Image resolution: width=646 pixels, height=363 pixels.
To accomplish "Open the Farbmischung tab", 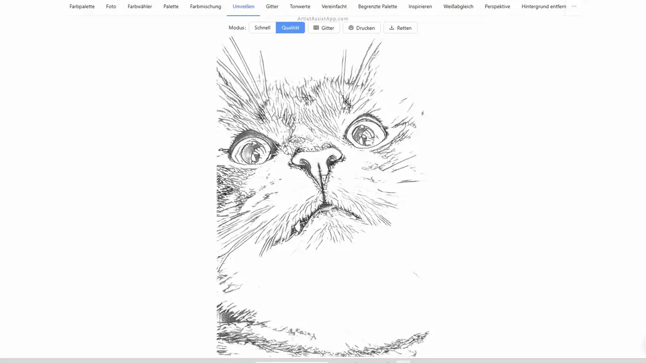I will (x=205, y=7).
